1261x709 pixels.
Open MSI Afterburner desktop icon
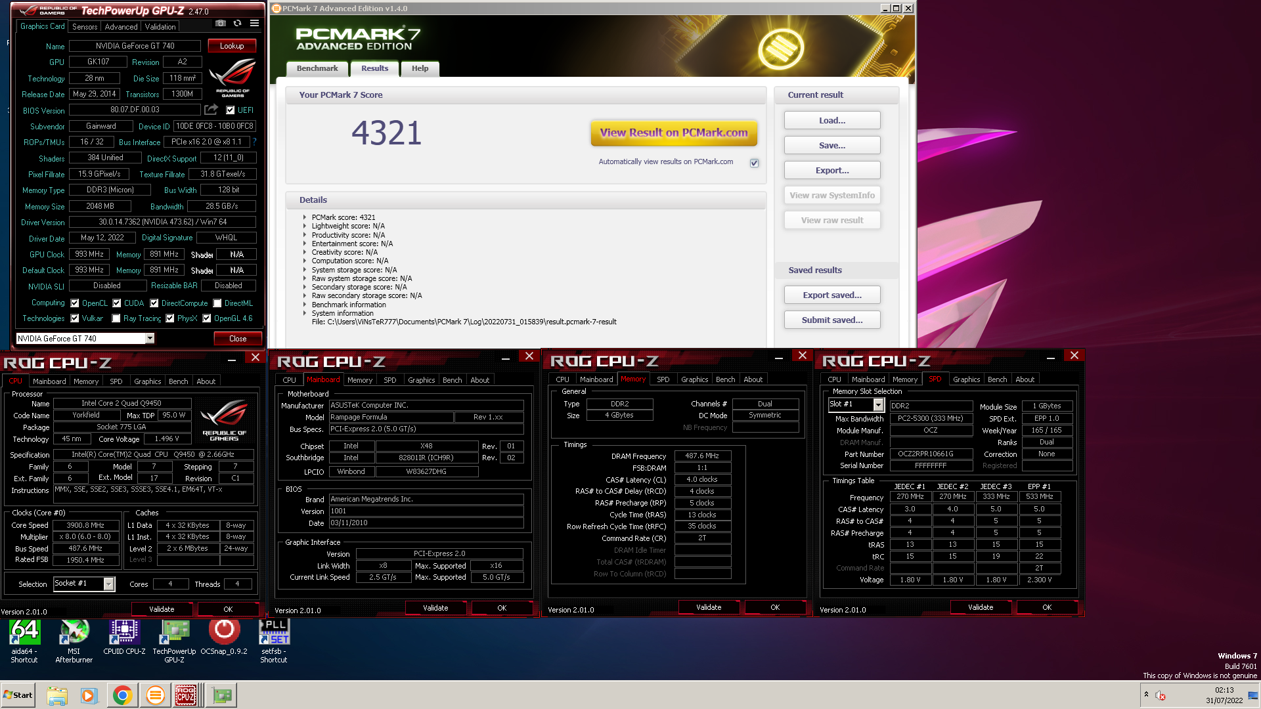74,641
